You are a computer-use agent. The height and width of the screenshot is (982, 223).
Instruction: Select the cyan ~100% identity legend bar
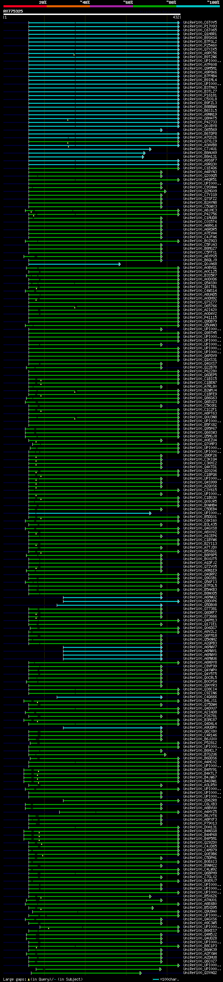click(x=198, y=6)
